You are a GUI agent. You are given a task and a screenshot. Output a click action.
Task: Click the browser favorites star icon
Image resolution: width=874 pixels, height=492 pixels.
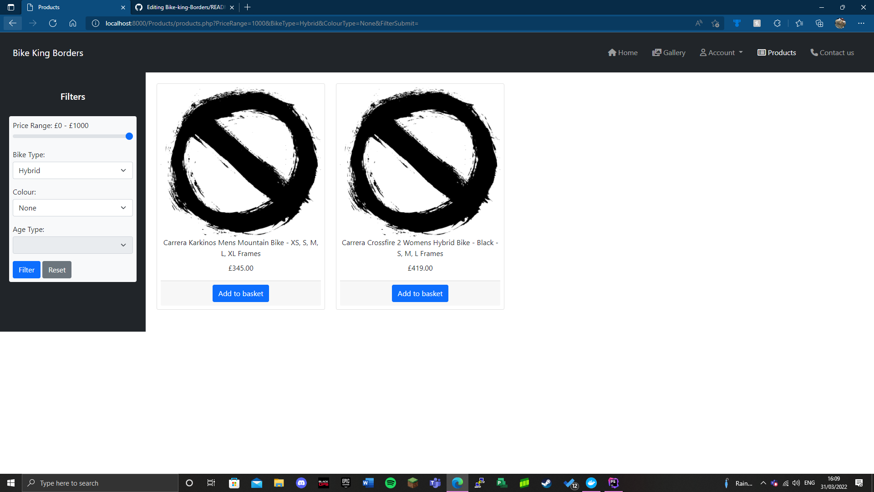[x=799, y=23]
